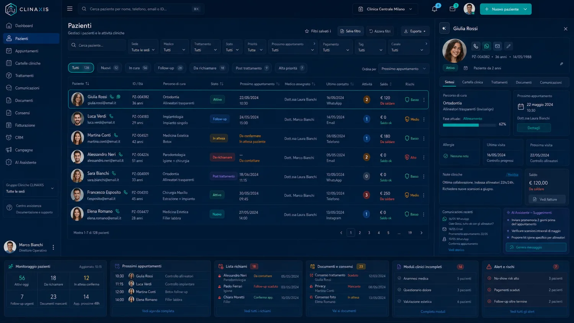Go to next page arrow in pagination
Viewport: 574px width, 323px height.
click(421, 233)
